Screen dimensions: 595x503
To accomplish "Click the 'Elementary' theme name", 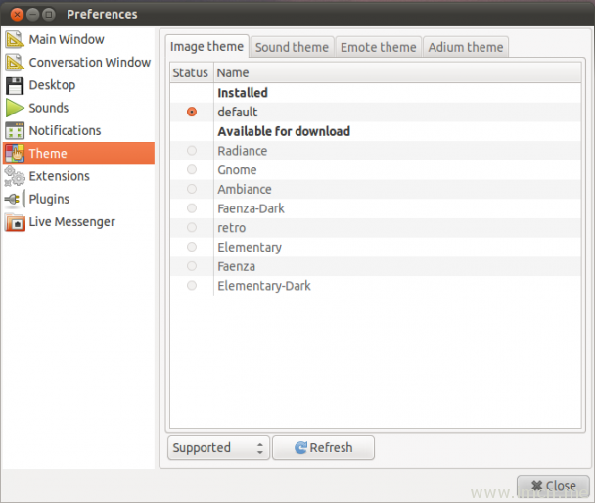I will click(250, 248).
